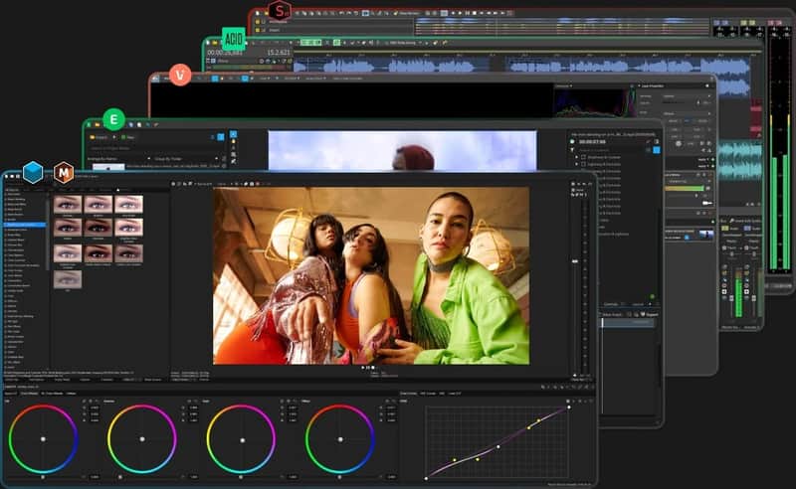Click the slider handle beneath the Lift color wheel
This screenshot has height=489, width=796.
43,477
